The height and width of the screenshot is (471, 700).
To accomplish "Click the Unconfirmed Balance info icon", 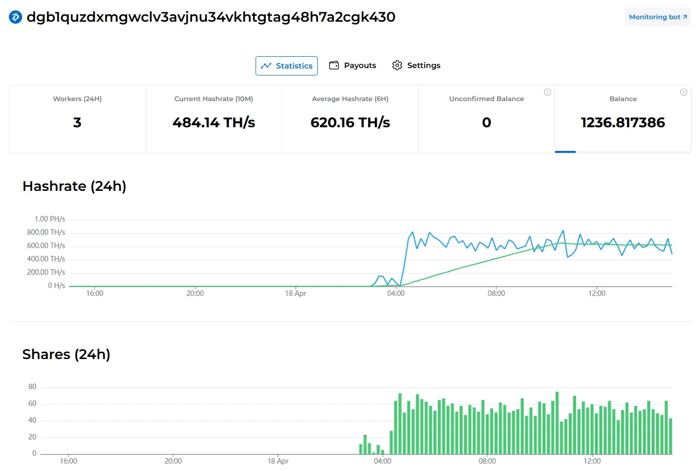I will coord(547,92).
